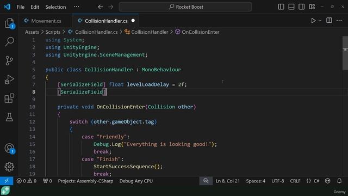This screenshot has width=348, height=196.
Task: Open notifications bell
Action: (339, 181)
